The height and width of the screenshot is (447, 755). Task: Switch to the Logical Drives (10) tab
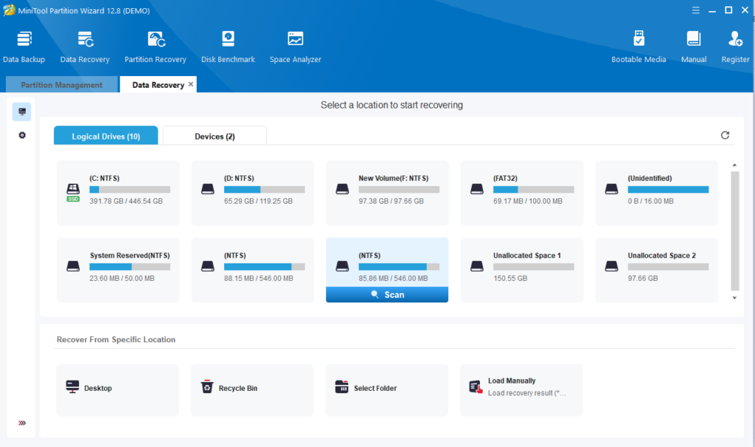coord(106,136)
